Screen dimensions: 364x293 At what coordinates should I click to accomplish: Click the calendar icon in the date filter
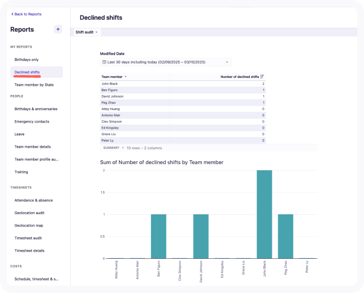(x=104, y=62)
